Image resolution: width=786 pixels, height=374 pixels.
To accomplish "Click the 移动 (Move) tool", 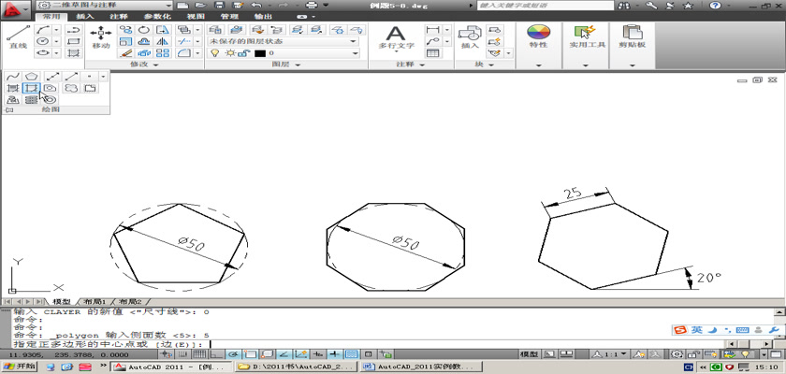I will 99,37.
